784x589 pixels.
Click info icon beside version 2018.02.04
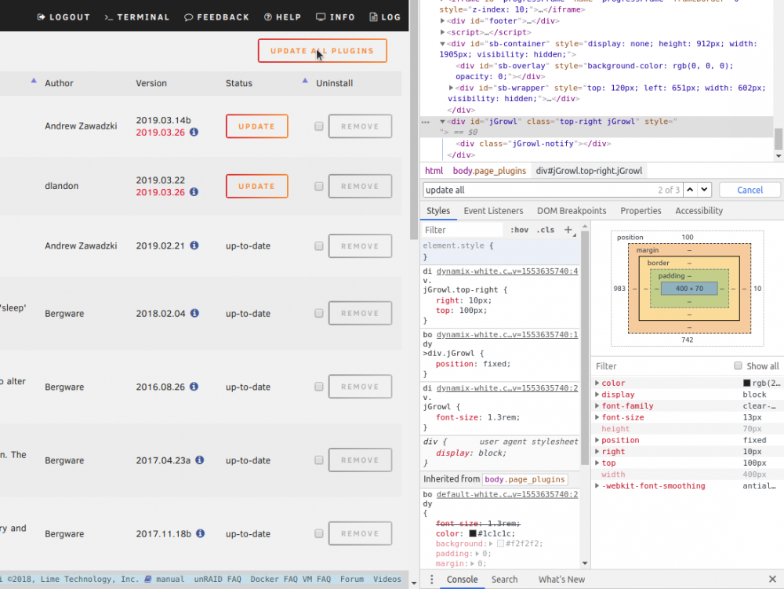point(194,313)
